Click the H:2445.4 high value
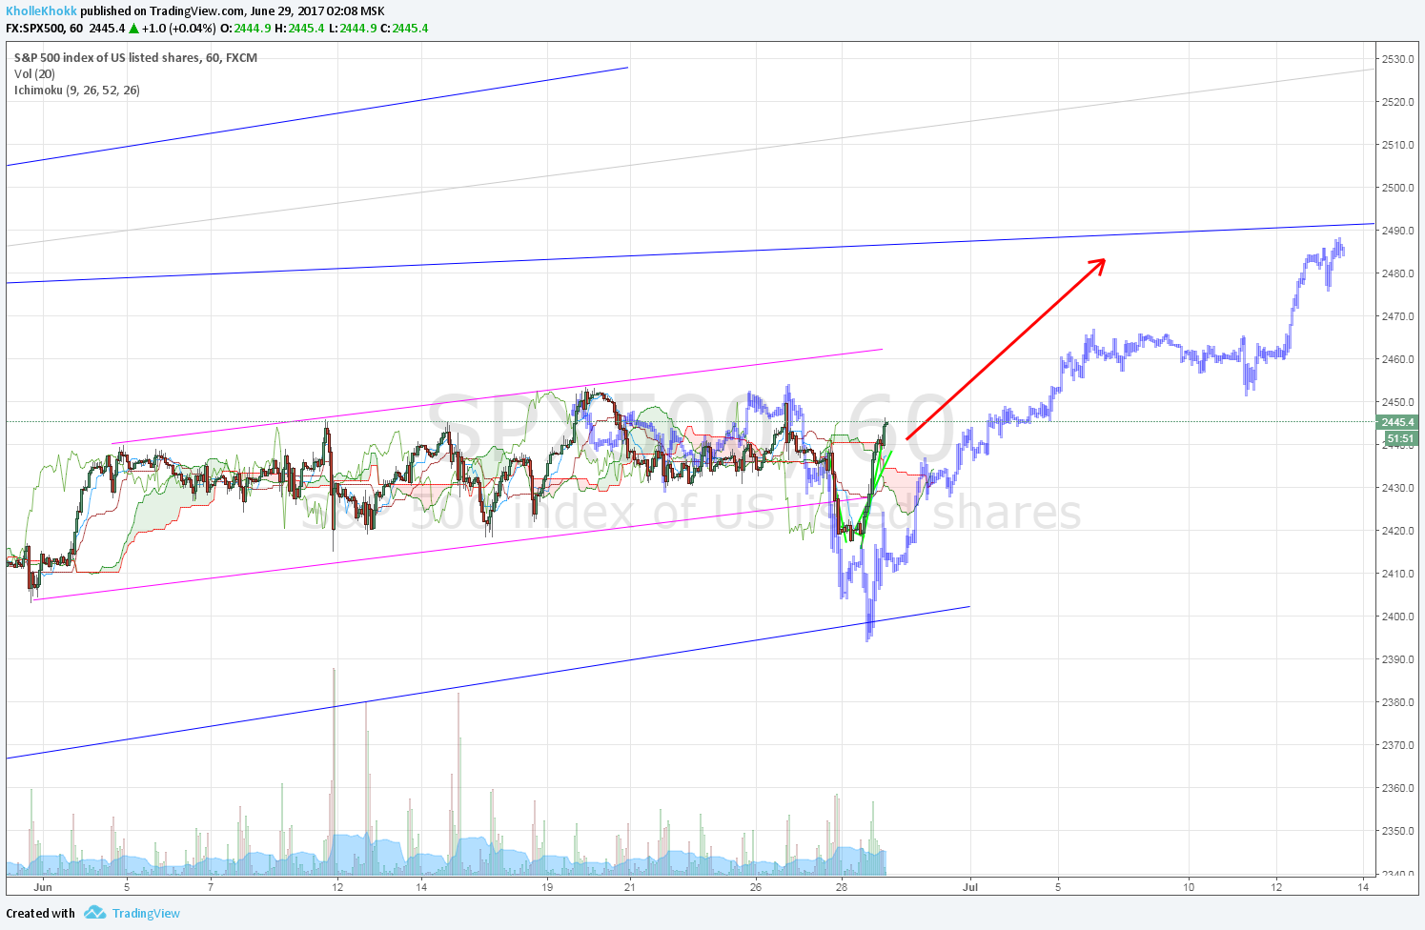 coord(299,29)
